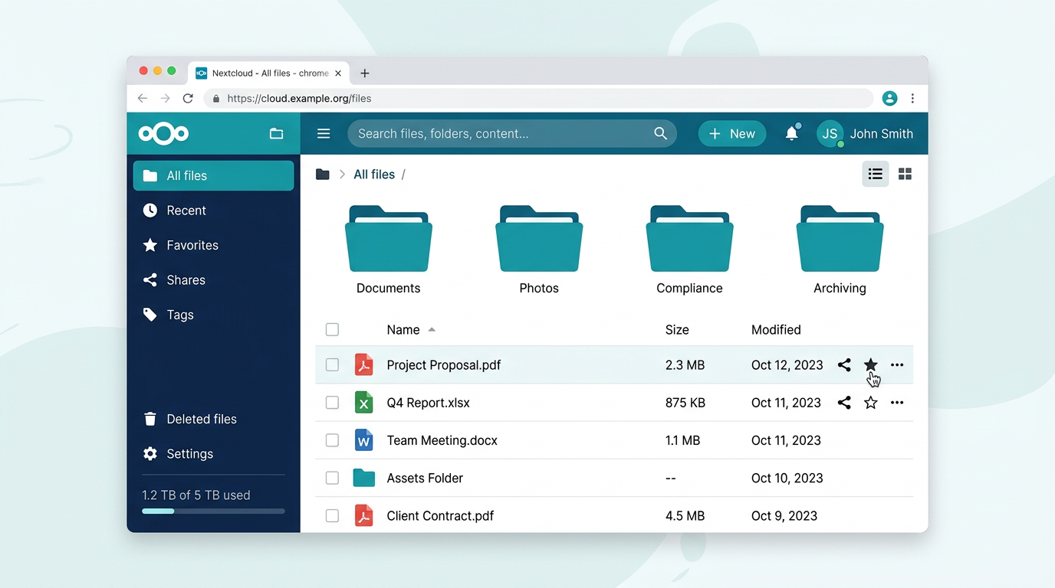Select all files with the header checkbox
The height and width of the screenshot is (588, 1055).
pos(332,329)
